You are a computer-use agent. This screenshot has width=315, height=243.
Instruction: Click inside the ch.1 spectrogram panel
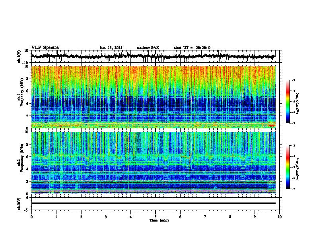153,97
